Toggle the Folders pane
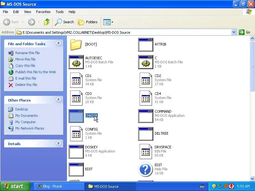 (x=88, y=22)
